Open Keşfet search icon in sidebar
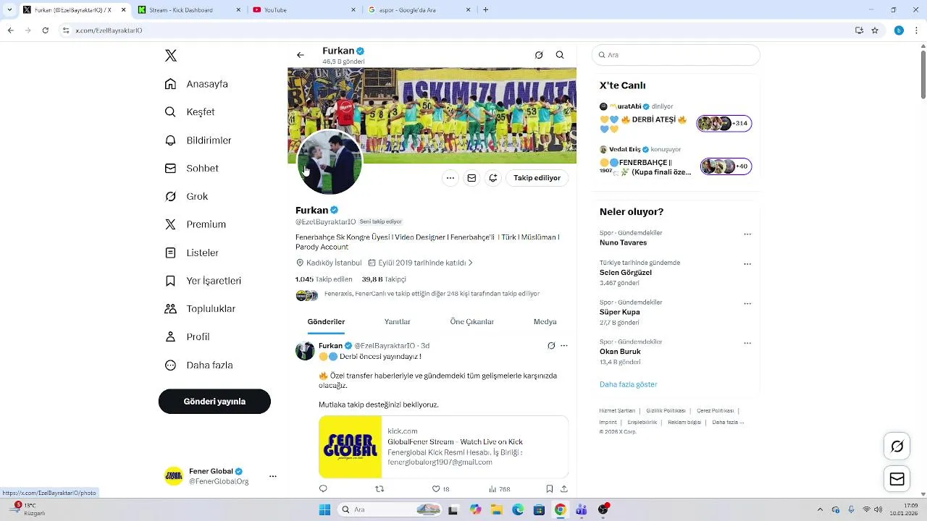Viewport: 927px width, 521px height. click(x=170, y=112)
